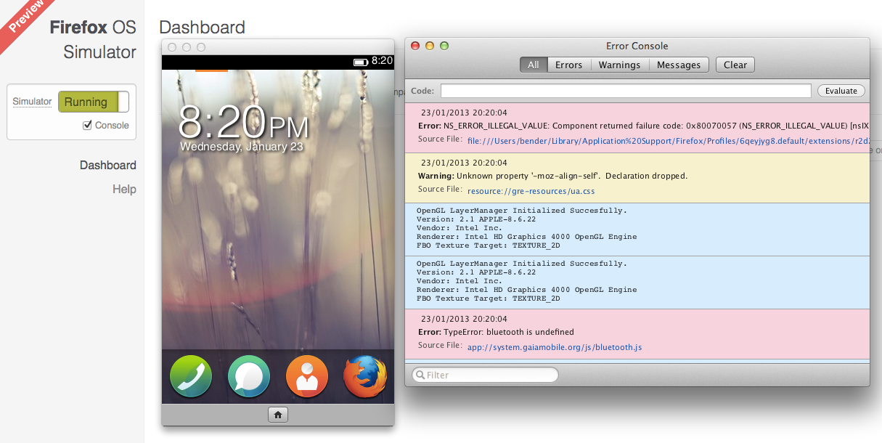This screenshot has width=882, height=443.
Task: Click the Firefox OS Simulator title
Action: point(93,40)
